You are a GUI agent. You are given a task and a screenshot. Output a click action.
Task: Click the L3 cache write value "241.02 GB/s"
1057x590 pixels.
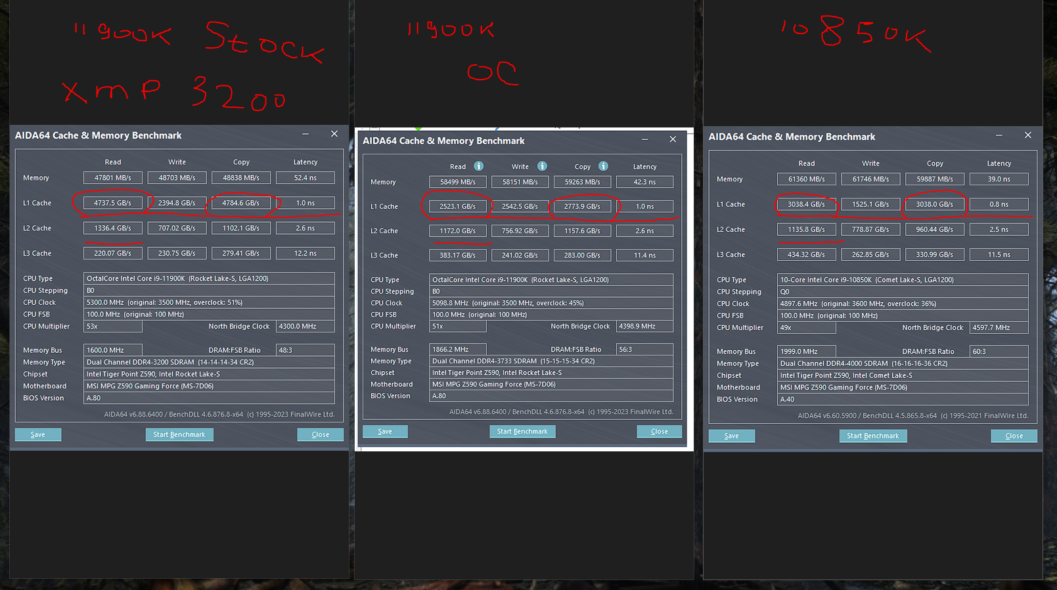click(x=520, y=255)
